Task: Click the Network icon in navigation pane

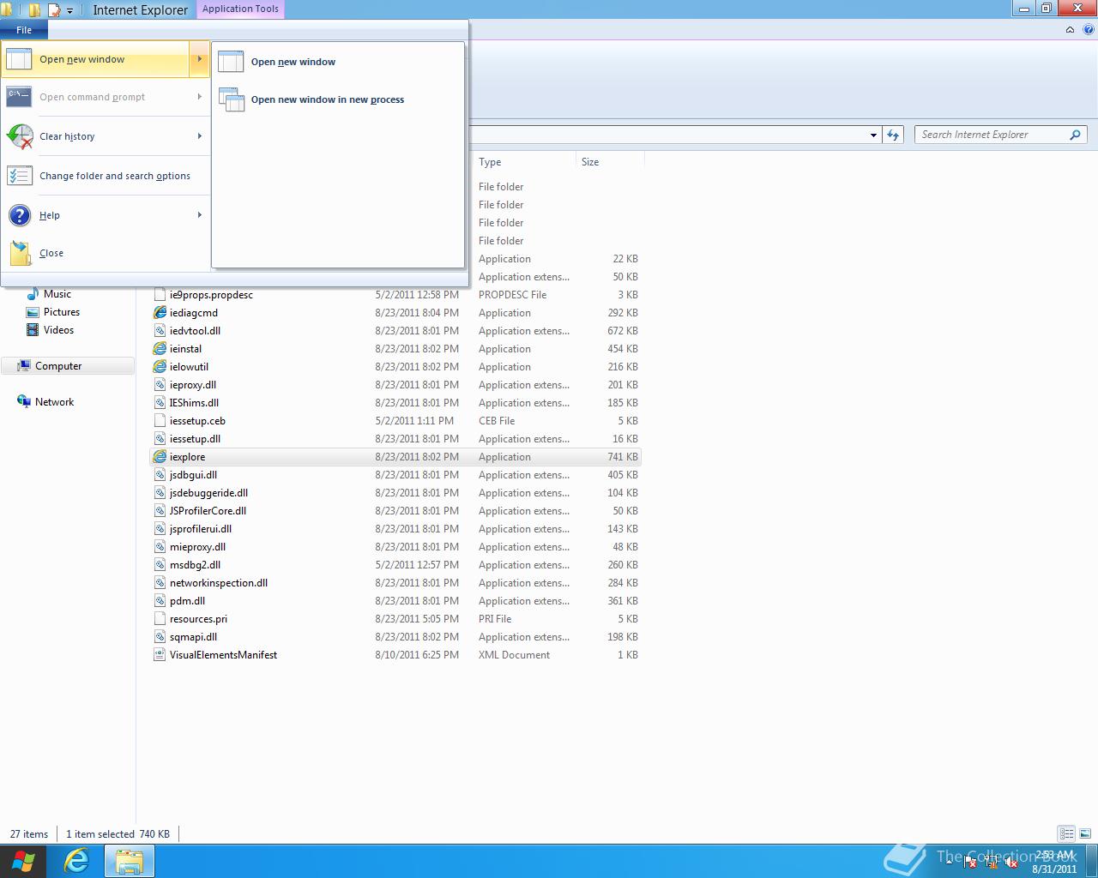Action: pyautogui.click(x=24, y=402)
